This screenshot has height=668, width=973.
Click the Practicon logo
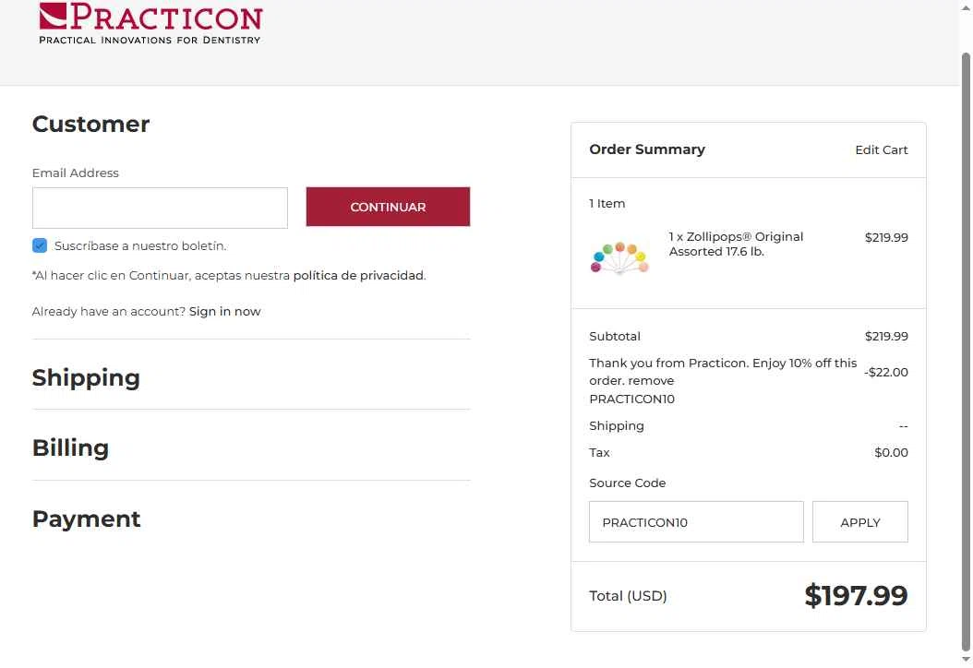[150, 24]
